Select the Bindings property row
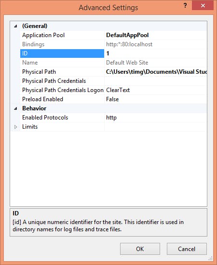Viewport: 217px width, 265px height. pyautogui.click(x=62, y=44)
